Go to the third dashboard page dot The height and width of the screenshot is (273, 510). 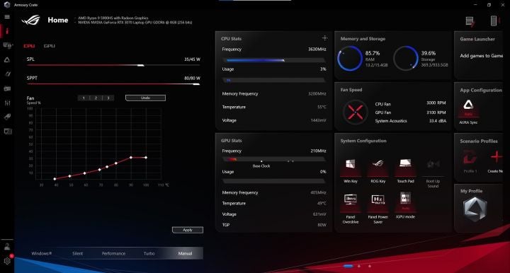[370, 266]
